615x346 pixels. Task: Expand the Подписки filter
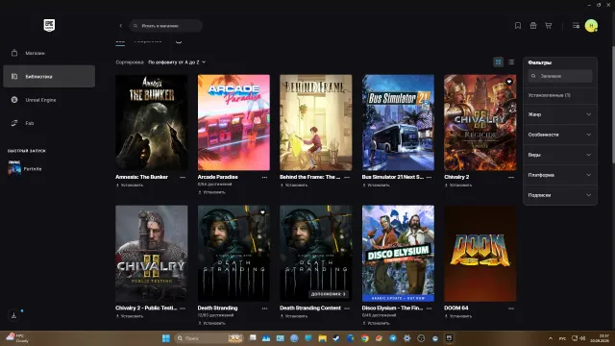click(x=559, y=195)
